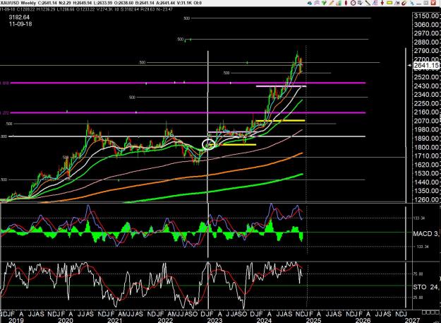Click the 2160.00 price axis label

click(427, 112)
